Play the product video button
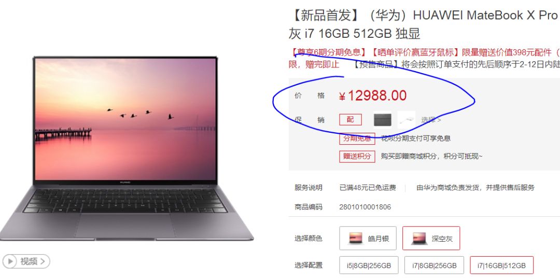This screenshot has height=279, width=560. 26,261
